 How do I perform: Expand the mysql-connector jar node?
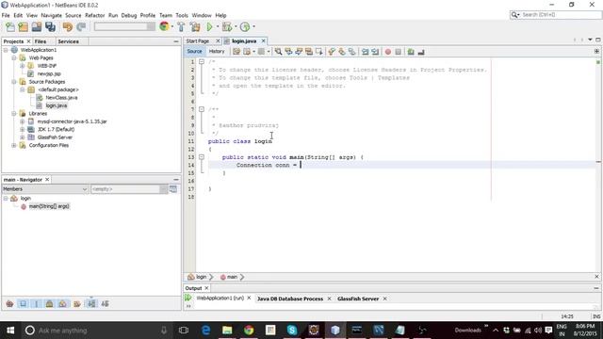(23, 121)
